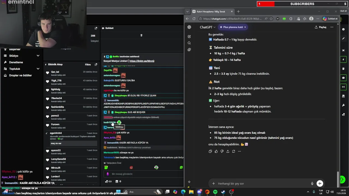Viewport: 349px width, 196px height.
Task: Give thumbs down to ChatGPT response
Action: point(222,151)
